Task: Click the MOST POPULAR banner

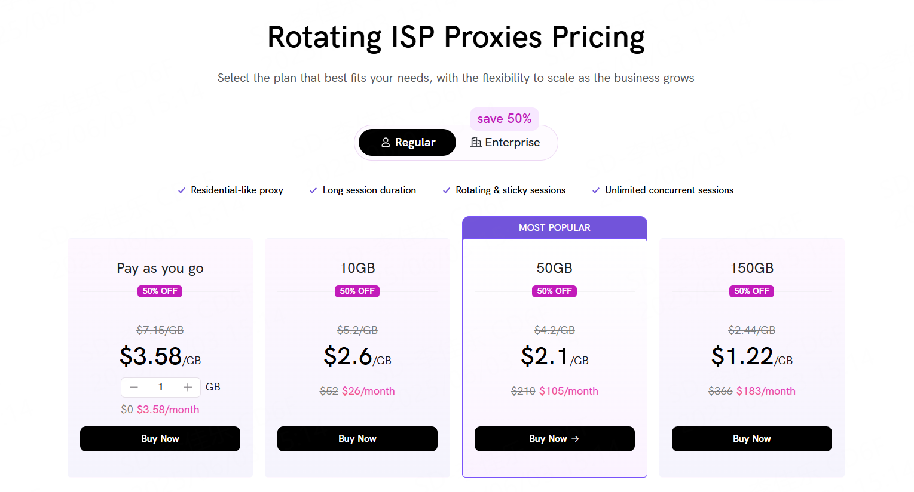Action: [x=555, y=227]
